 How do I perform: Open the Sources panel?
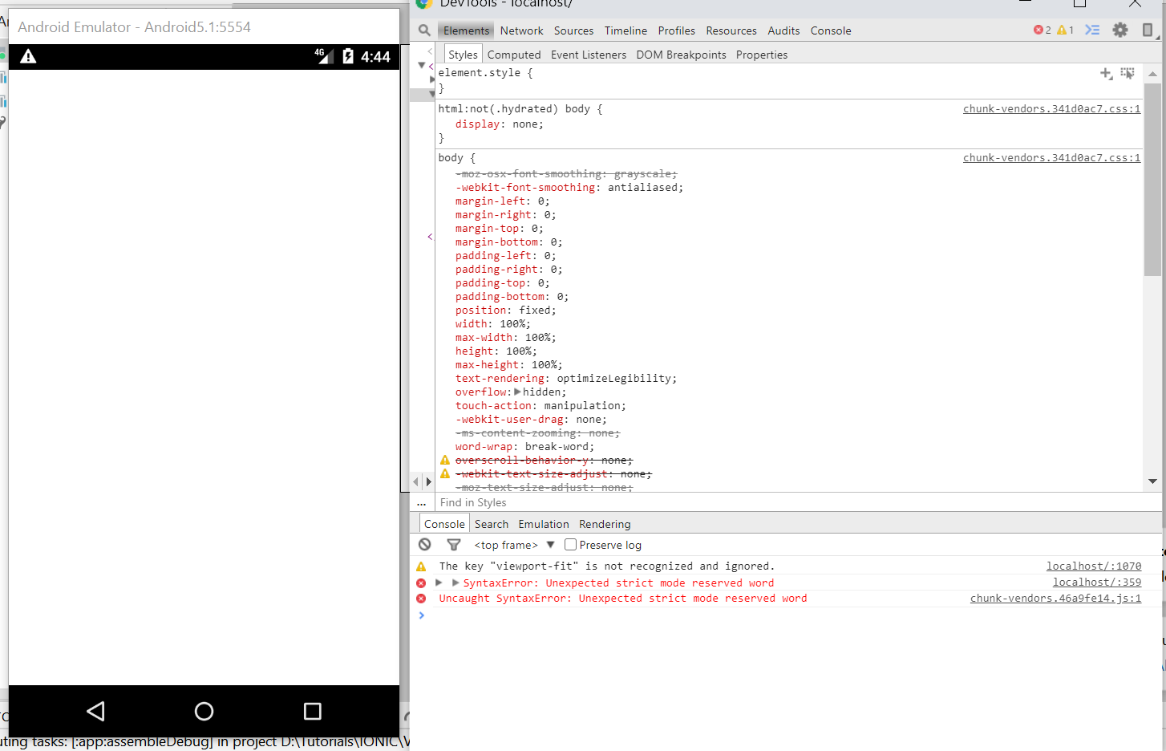pyautogui.click(x=573, y=30)
